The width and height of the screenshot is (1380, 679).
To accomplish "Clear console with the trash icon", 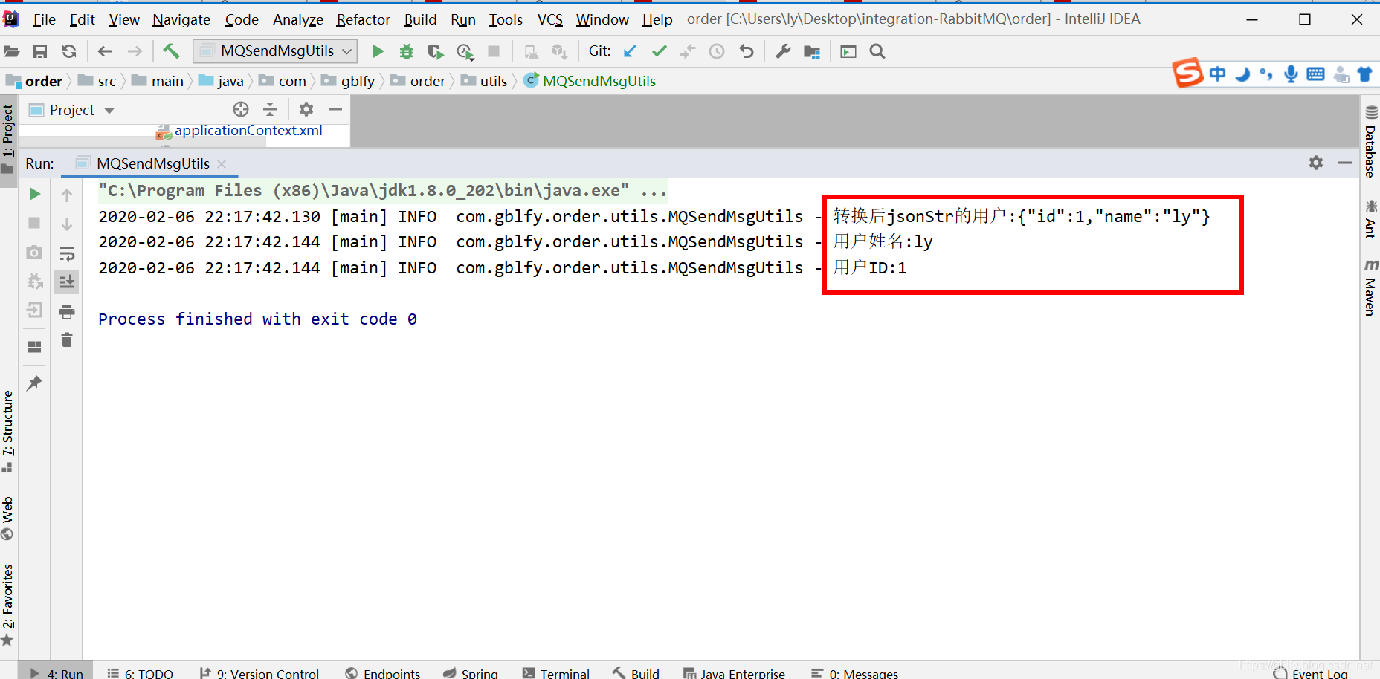I will pyautogui.click(x=67, y=339).
